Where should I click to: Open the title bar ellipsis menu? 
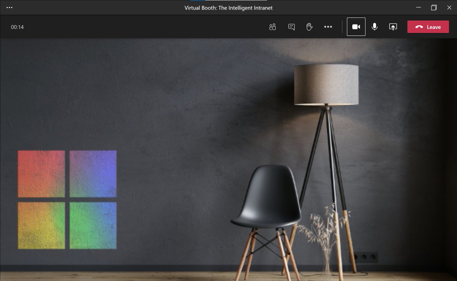click(x=9, y=7)
